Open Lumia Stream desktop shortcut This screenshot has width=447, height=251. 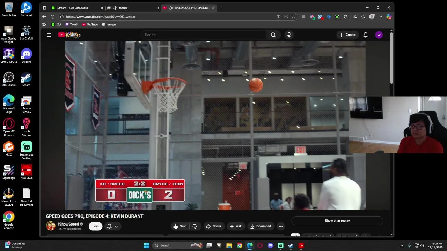coord(26,127)
